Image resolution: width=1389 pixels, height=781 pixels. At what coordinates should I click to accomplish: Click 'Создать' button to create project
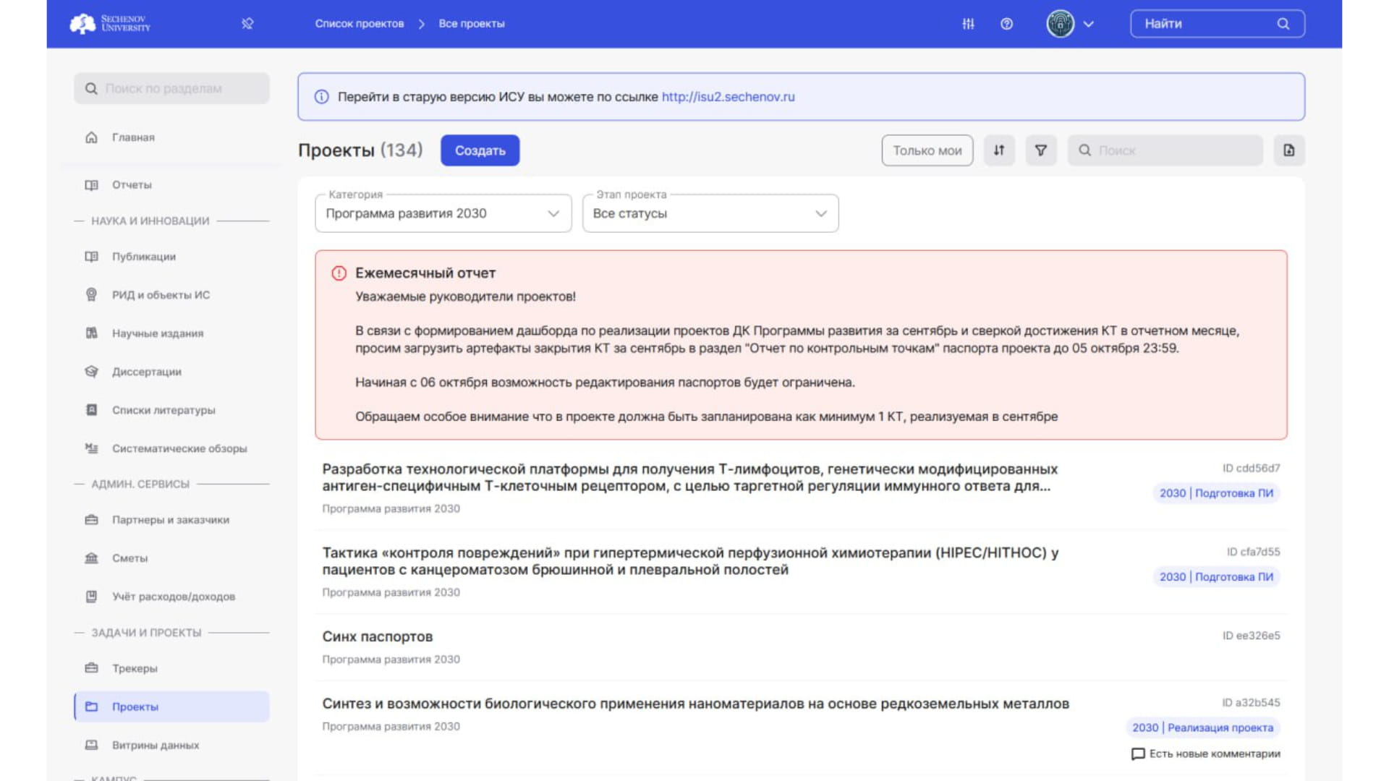point(480,150)
